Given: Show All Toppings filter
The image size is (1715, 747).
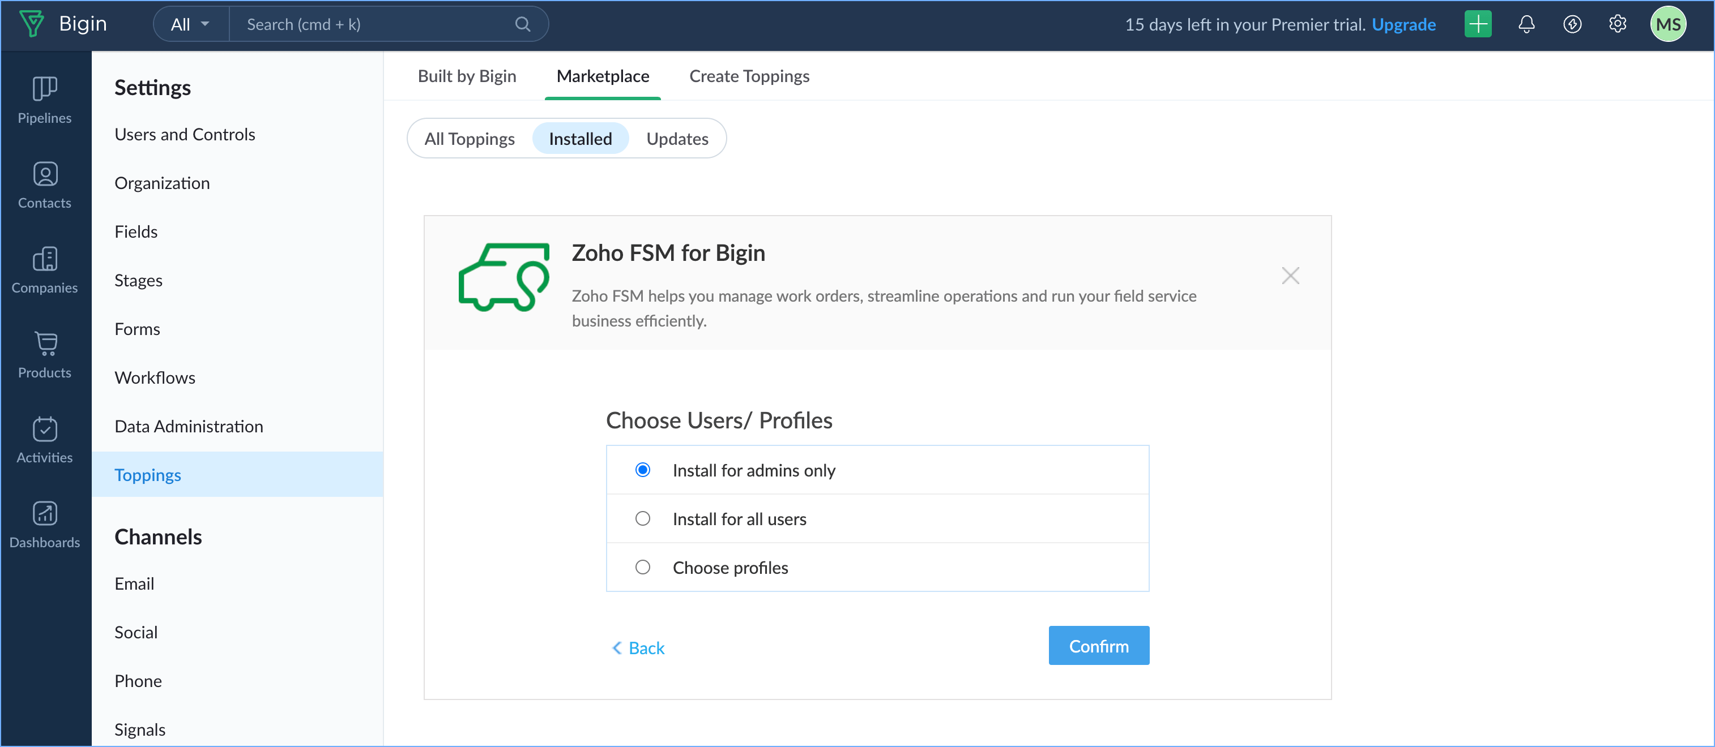Looking at the screenshot, I should [x=470, y=138].
